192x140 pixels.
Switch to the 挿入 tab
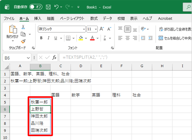click(x=38, y=18)
